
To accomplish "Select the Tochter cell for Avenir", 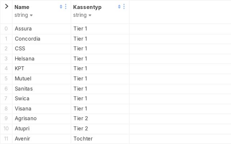I will (x=83, y=139).
